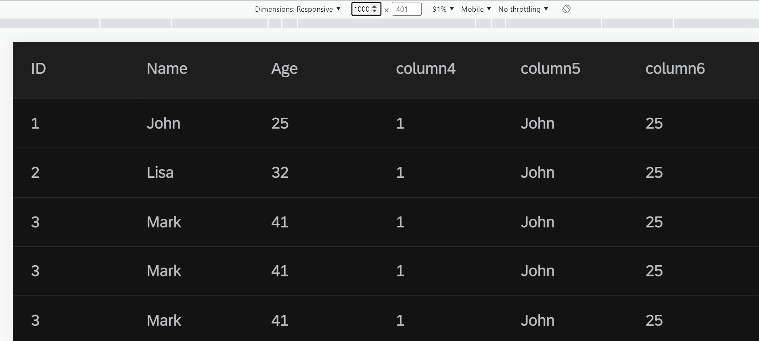
Task: Click the width stepper up arrow
Action: click(x=374, y=6)
